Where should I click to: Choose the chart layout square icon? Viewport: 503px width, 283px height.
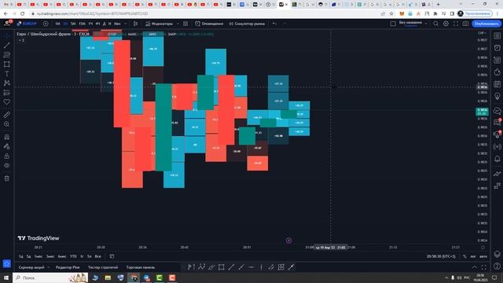393,24
